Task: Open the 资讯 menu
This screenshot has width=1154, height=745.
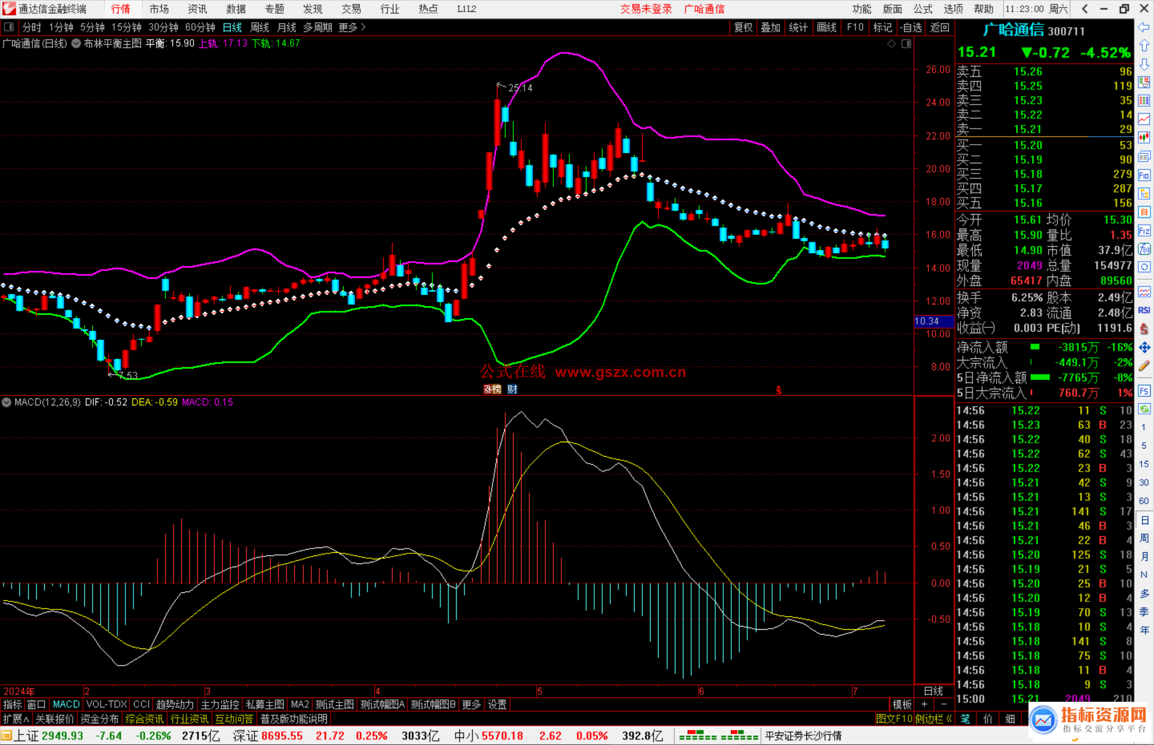Action: point(198,9)
